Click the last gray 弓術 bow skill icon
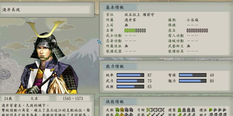This screenshot has width=233, height=116. click(162, 110)
